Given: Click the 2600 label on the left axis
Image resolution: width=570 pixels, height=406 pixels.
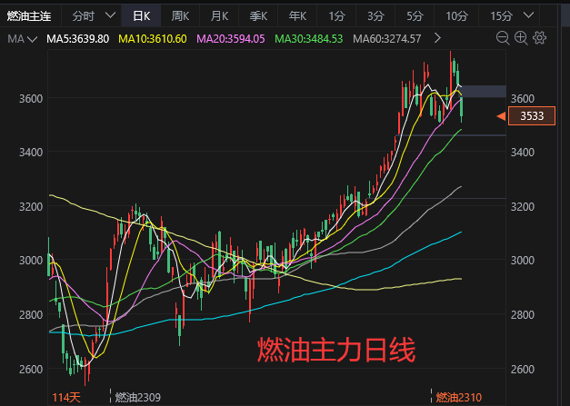Looking at the screenshot, I should [31, 369].
